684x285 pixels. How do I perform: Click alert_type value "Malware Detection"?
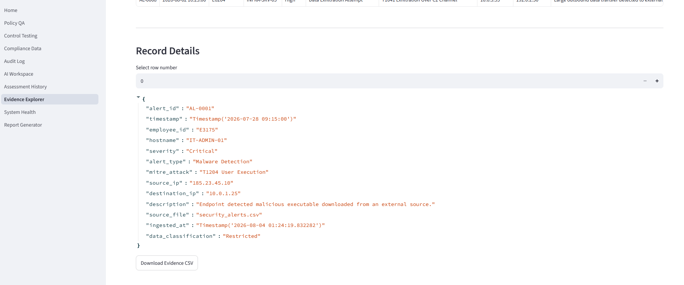pyautogui.click(x=223, y=162)
